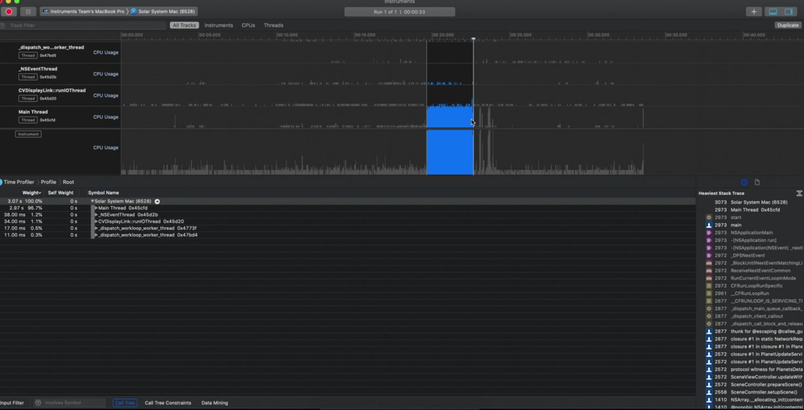Click the red Record button
Screen dimensions: 804x410
pyautogui.click(x=9, y=11)
